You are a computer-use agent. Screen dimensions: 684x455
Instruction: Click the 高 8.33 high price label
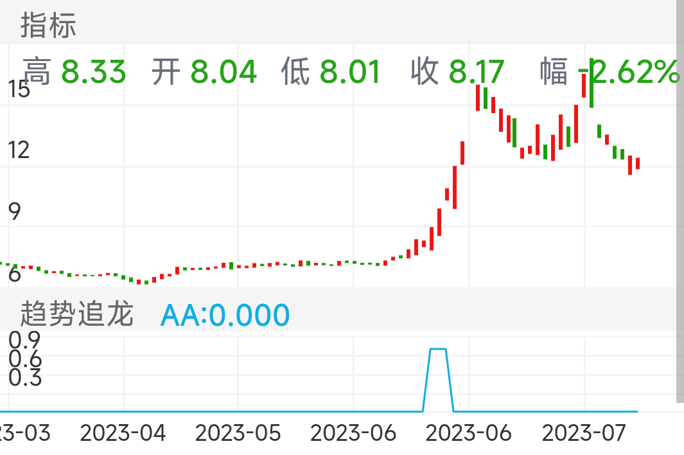point(74,72)
